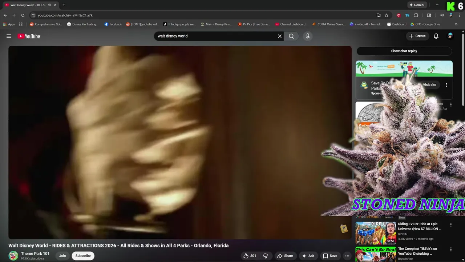Viewport: 465px width, 262px height.
Task: Reload the page
Action: point(23,15)
